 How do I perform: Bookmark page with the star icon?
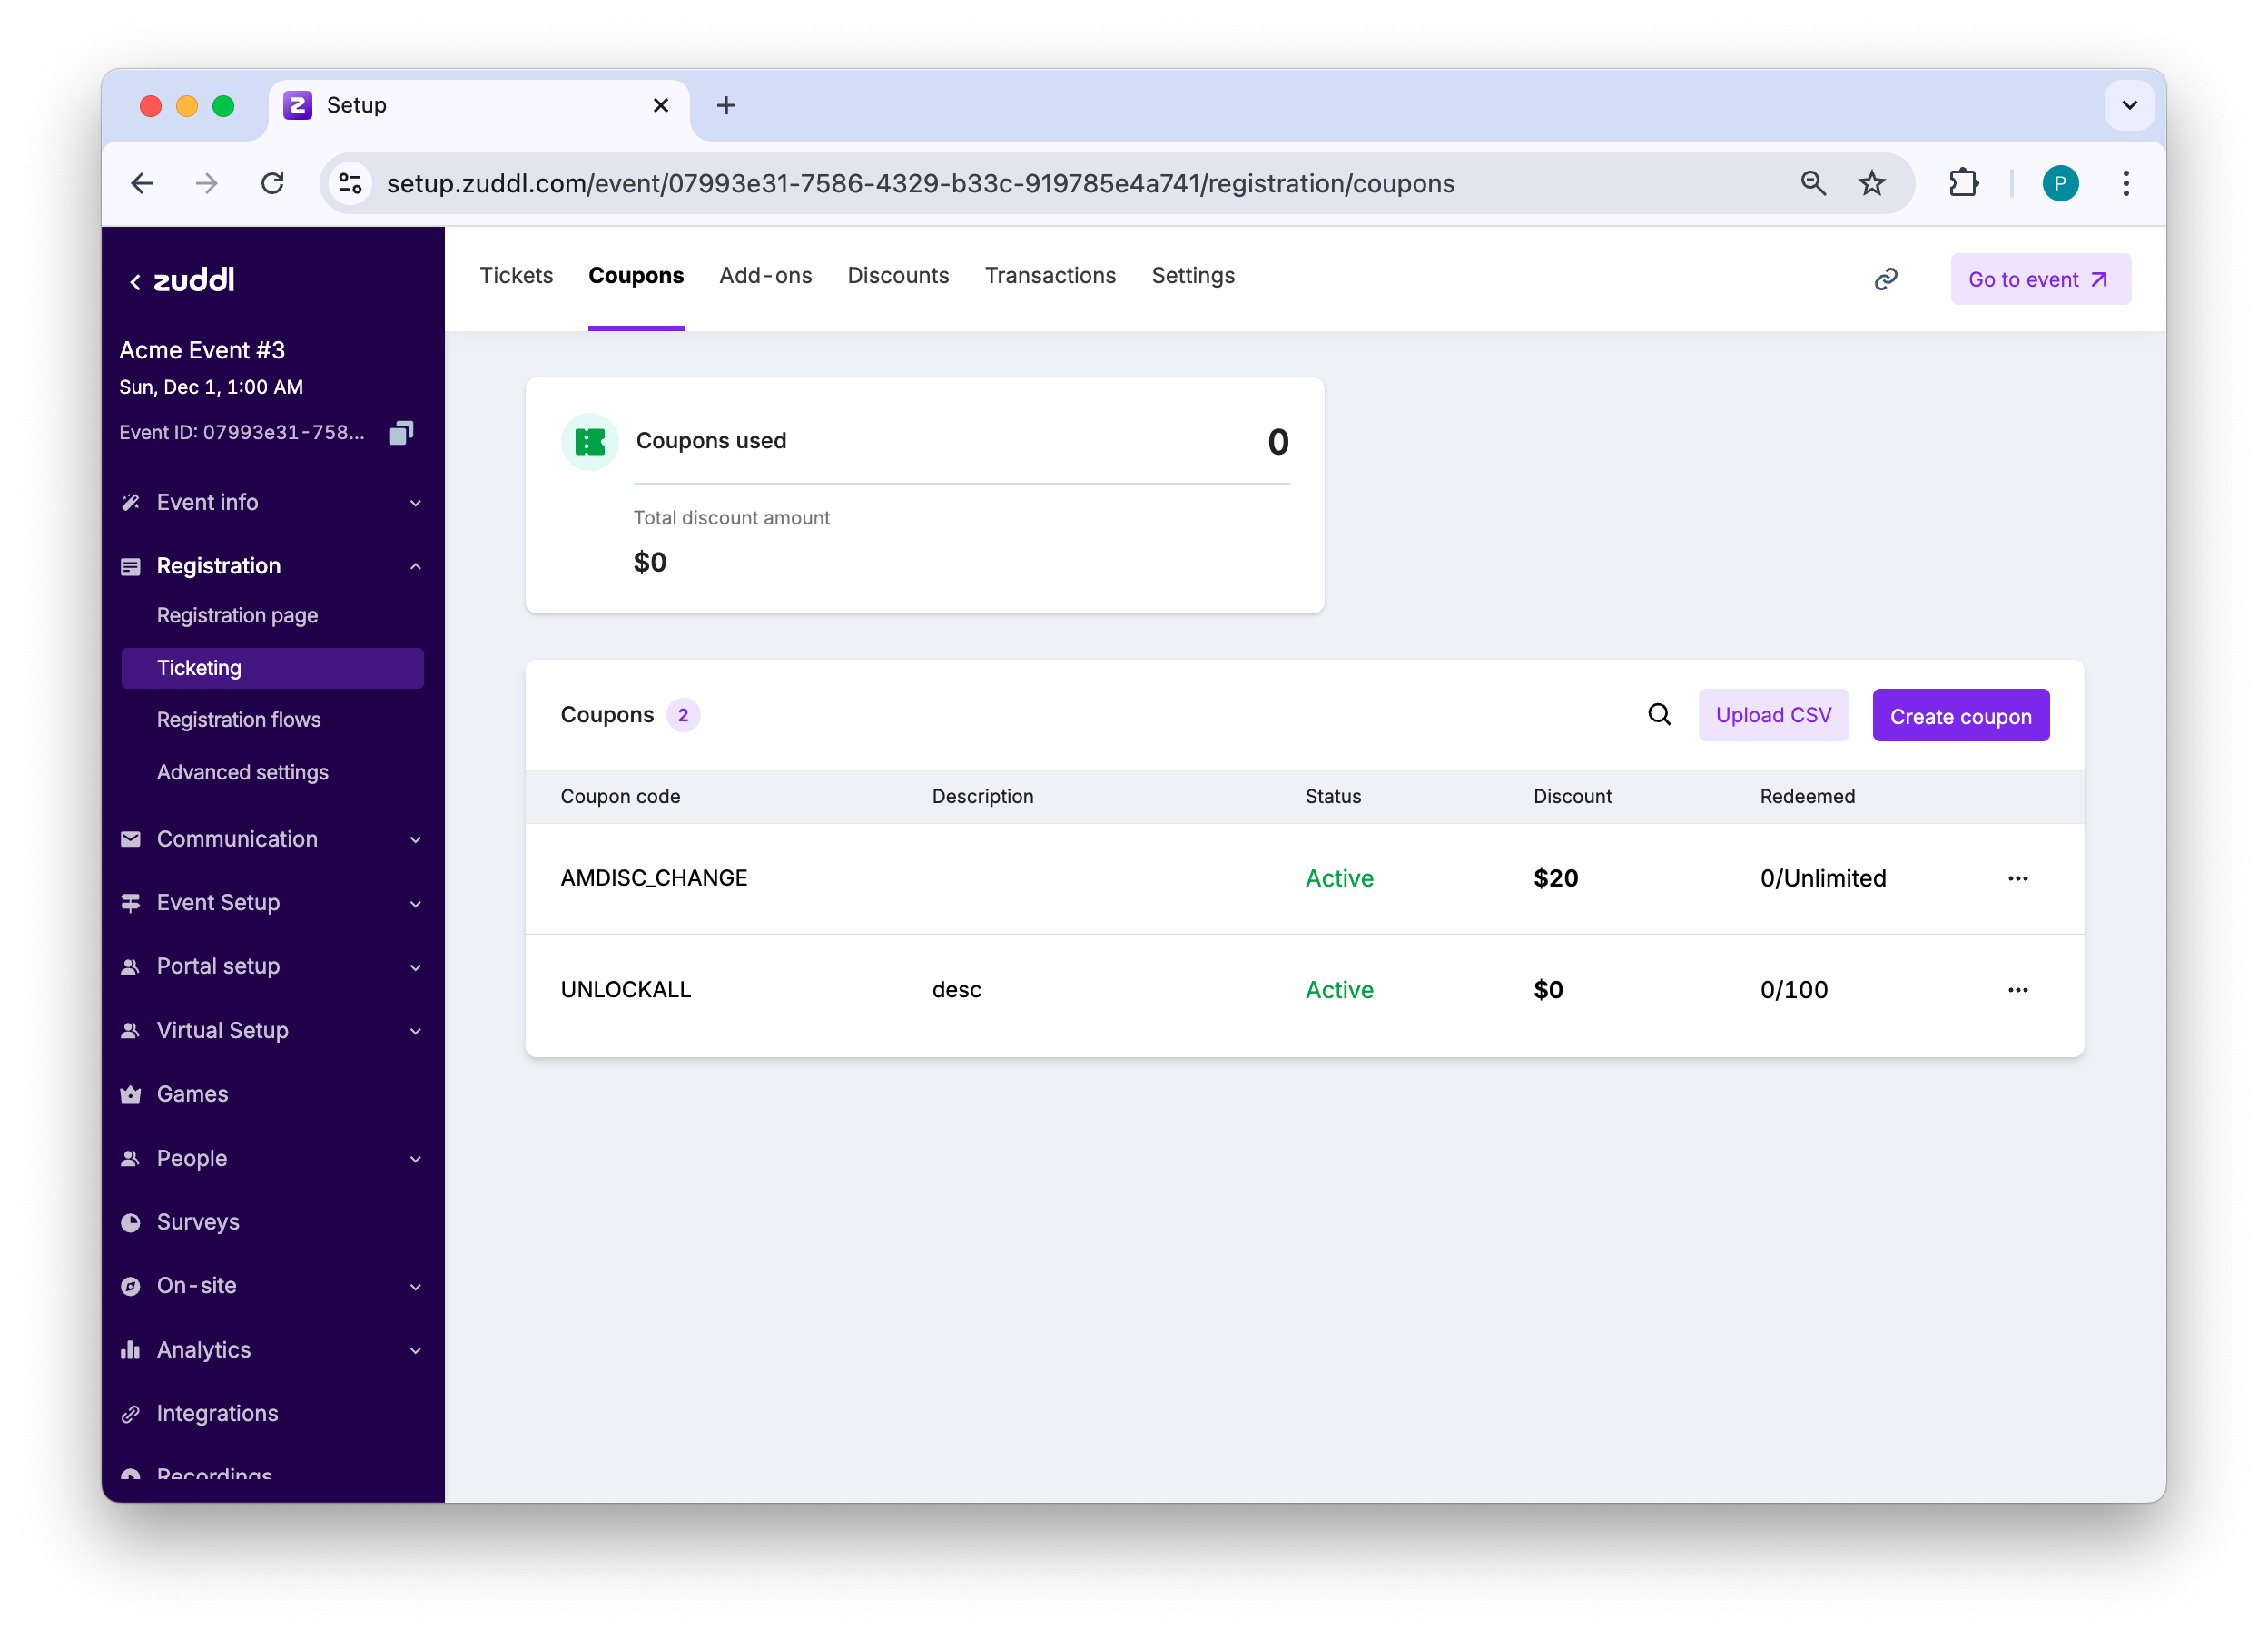(x=1871, y=184)
